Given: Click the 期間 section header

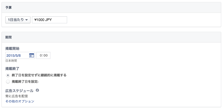Looking at the screenshot, I should tap(8, 37).
